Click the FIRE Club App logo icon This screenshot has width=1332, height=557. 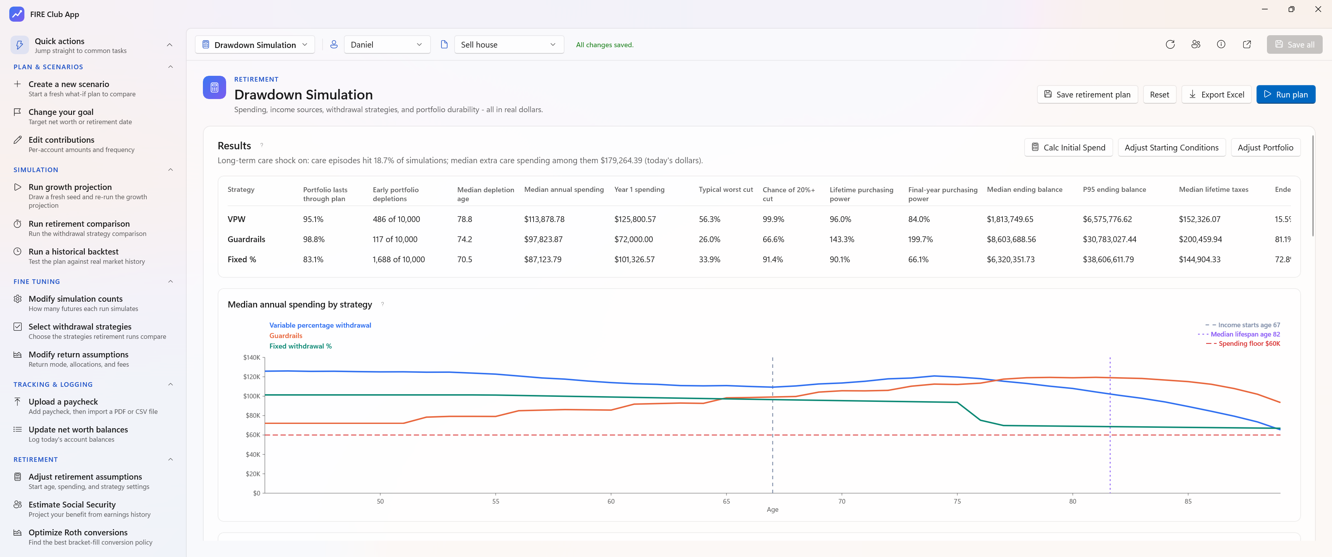(17, 14)
